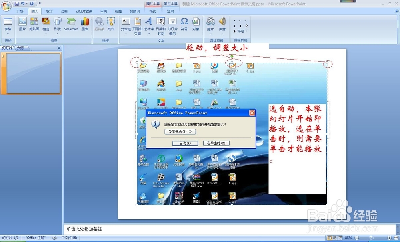Click the 显示帮助(E) >> button
This screenshot has width=400, height=242.
[180, 131]
